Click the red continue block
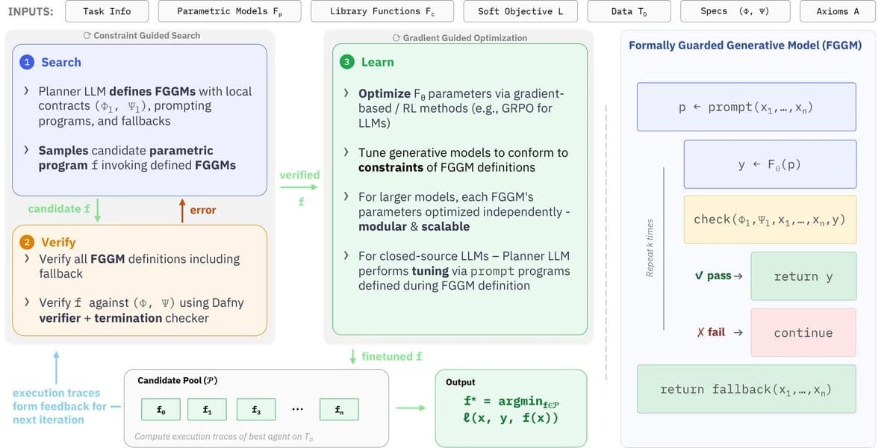This screenshot has width=896, height=448. coord(803,333)
